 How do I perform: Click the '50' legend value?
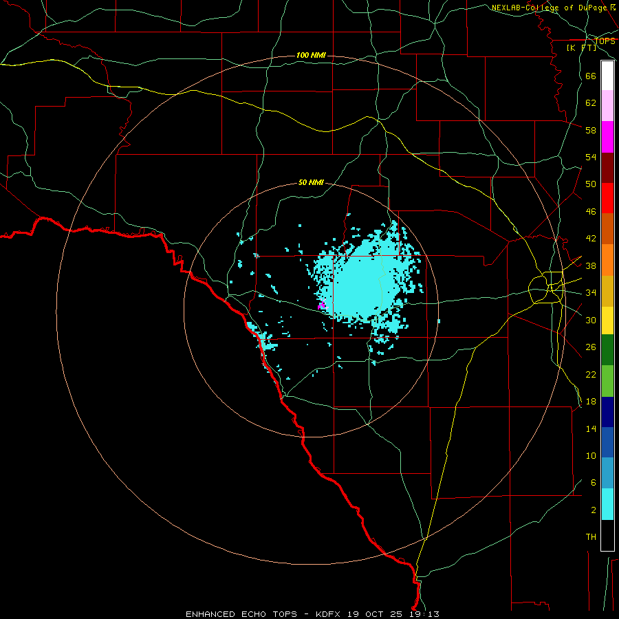[x=591, y=184]
